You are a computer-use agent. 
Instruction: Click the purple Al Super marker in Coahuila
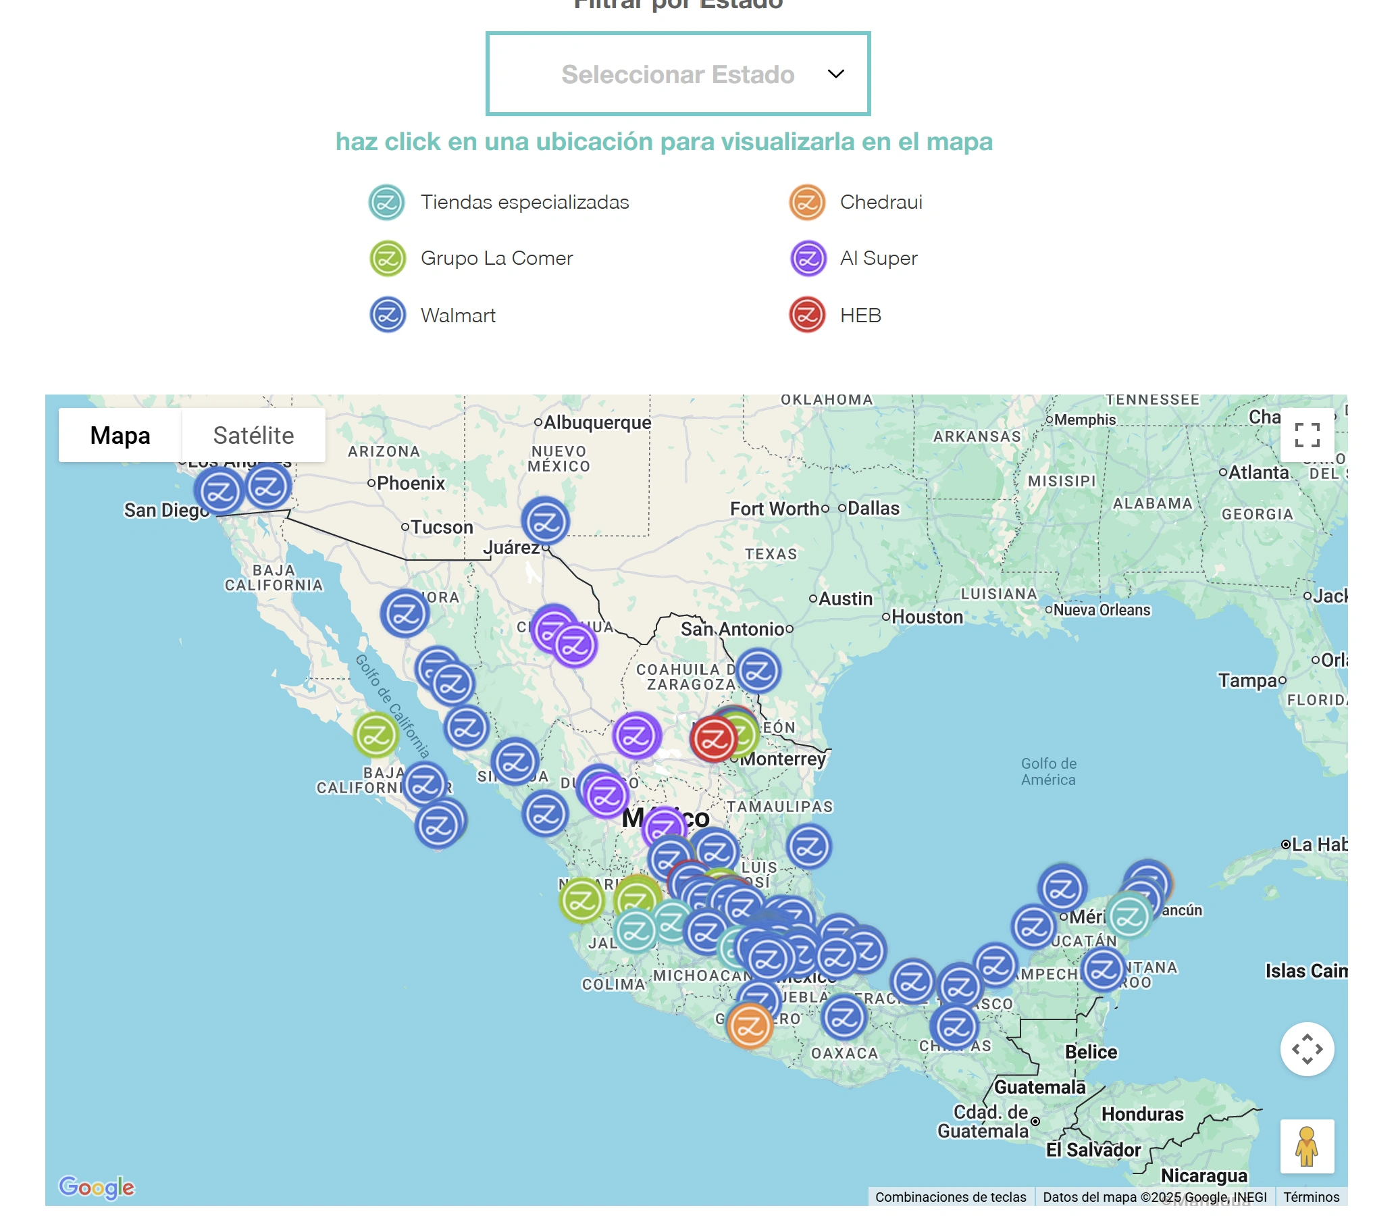pyautogui.click(x=636, y=735)
